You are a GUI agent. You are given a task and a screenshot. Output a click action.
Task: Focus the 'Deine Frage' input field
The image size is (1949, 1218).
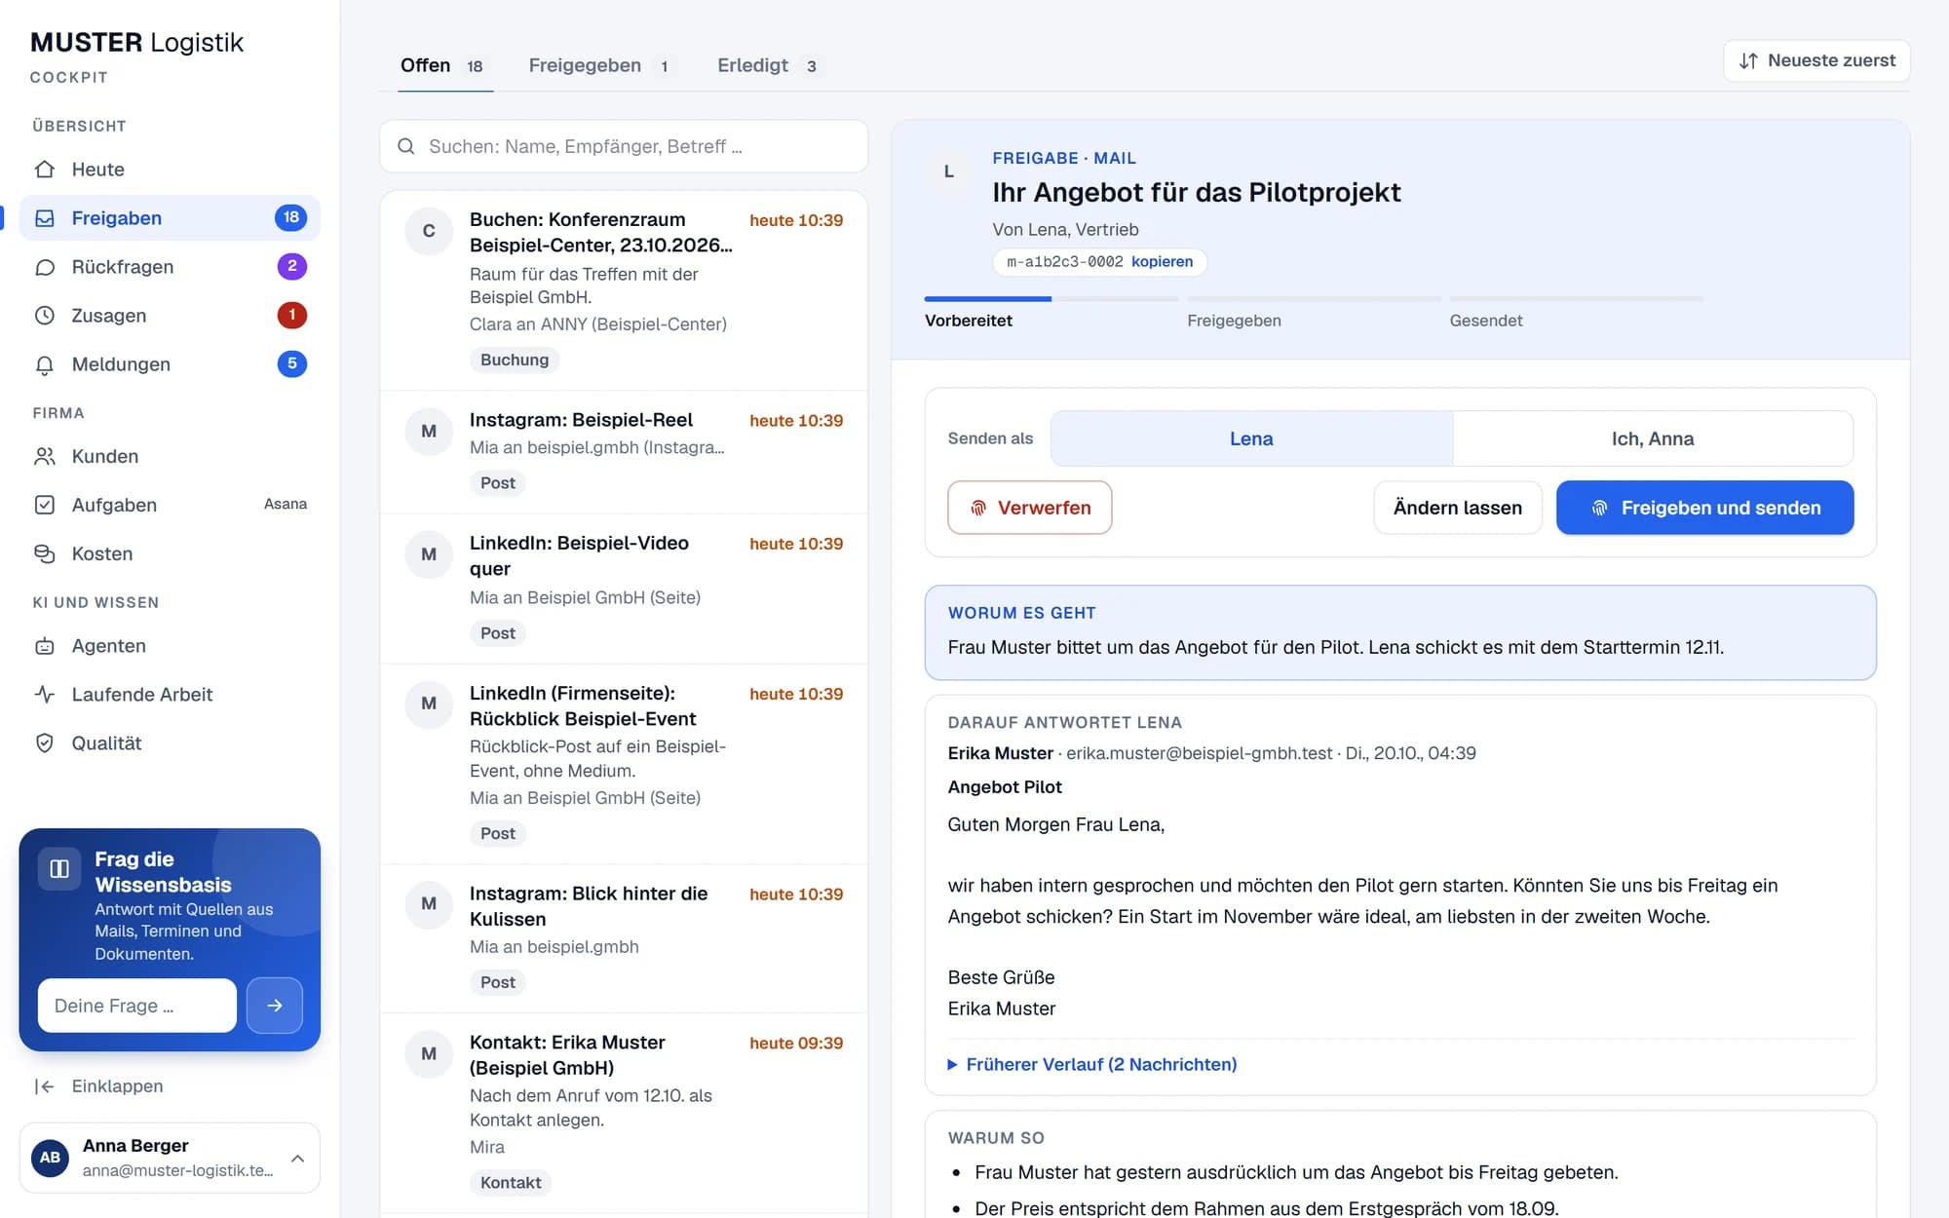pyautogui.click(x=137, y=1006)
